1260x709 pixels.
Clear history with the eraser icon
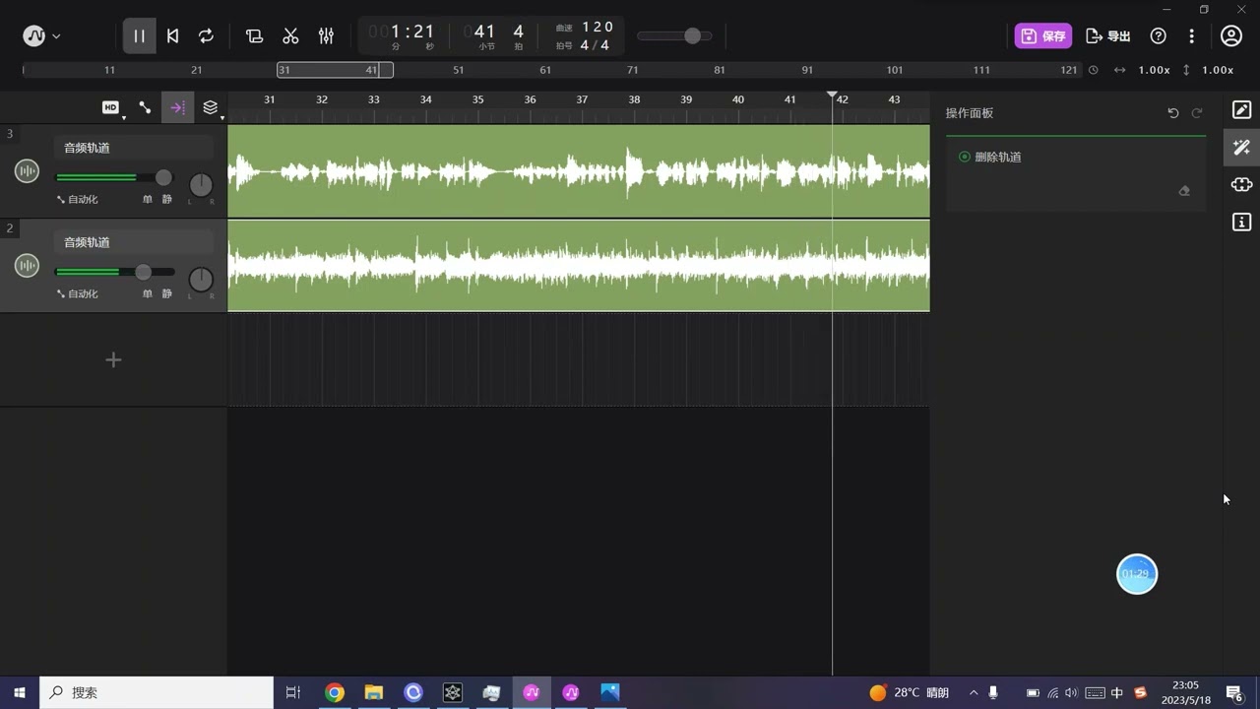point(1184,191)
